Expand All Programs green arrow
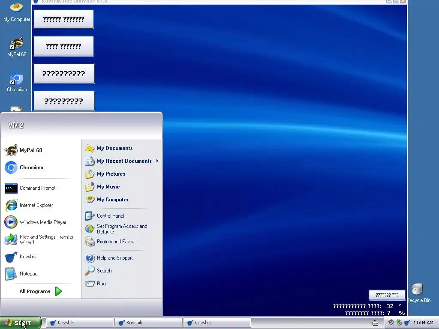The height and width of the screenshot is (329, 439). (58, 291)
